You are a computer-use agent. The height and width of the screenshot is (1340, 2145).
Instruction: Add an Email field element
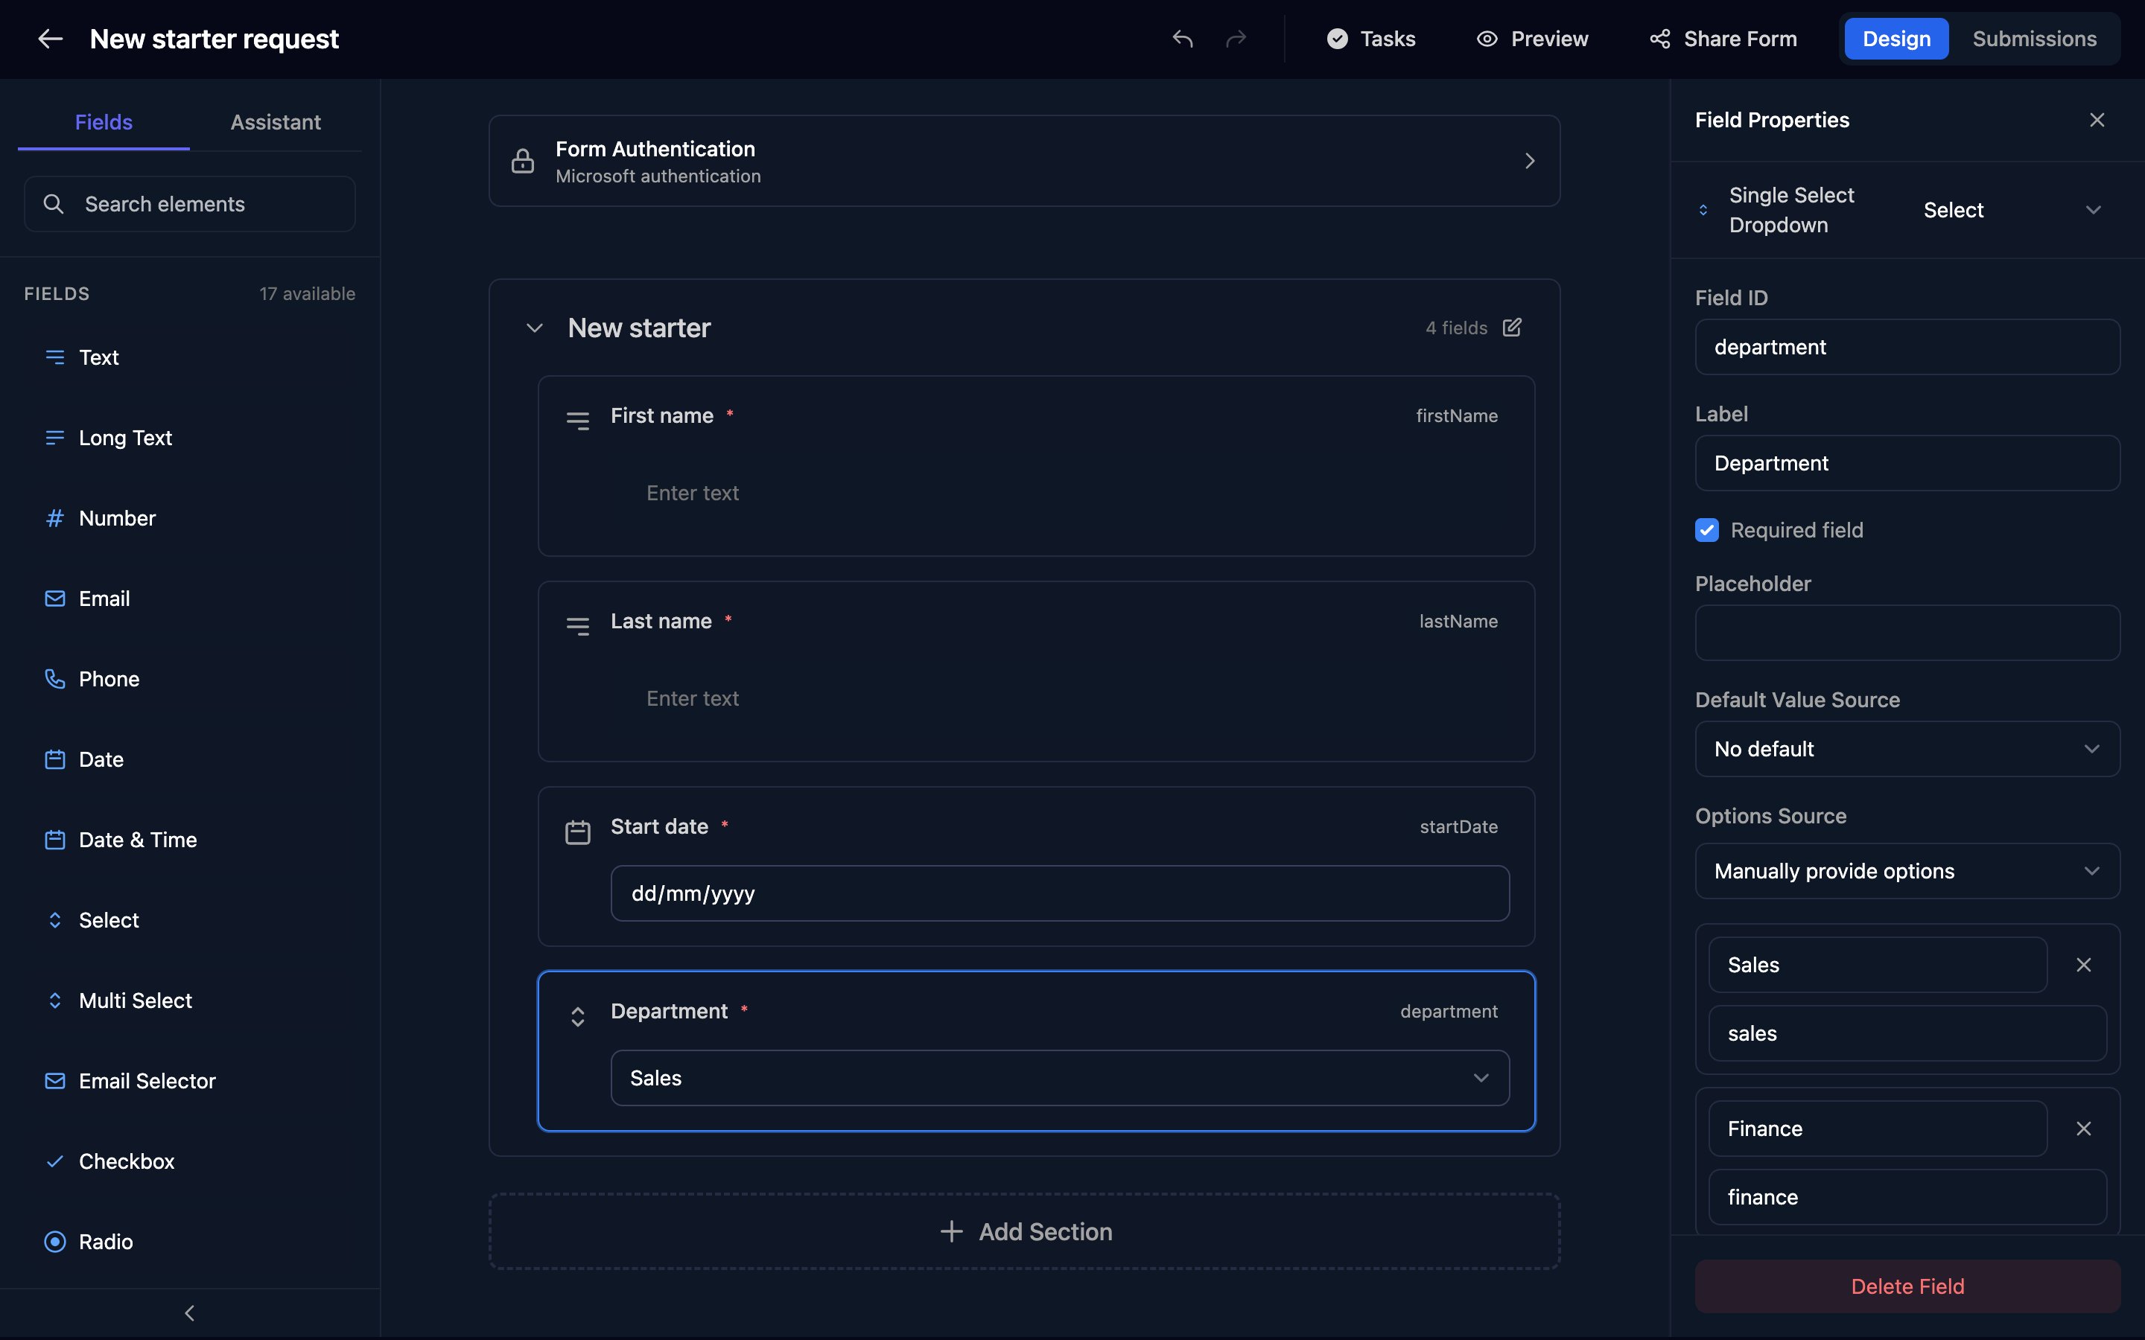(x=190, y=599)
